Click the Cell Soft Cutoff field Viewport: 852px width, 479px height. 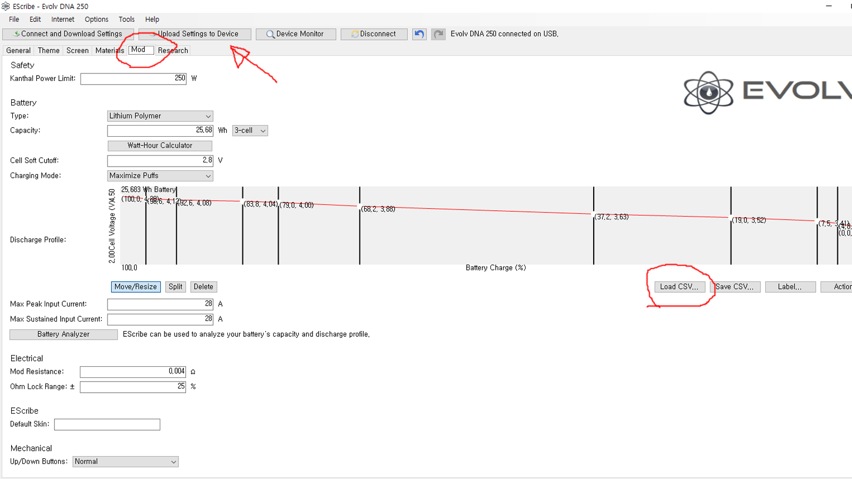[160, 161]
